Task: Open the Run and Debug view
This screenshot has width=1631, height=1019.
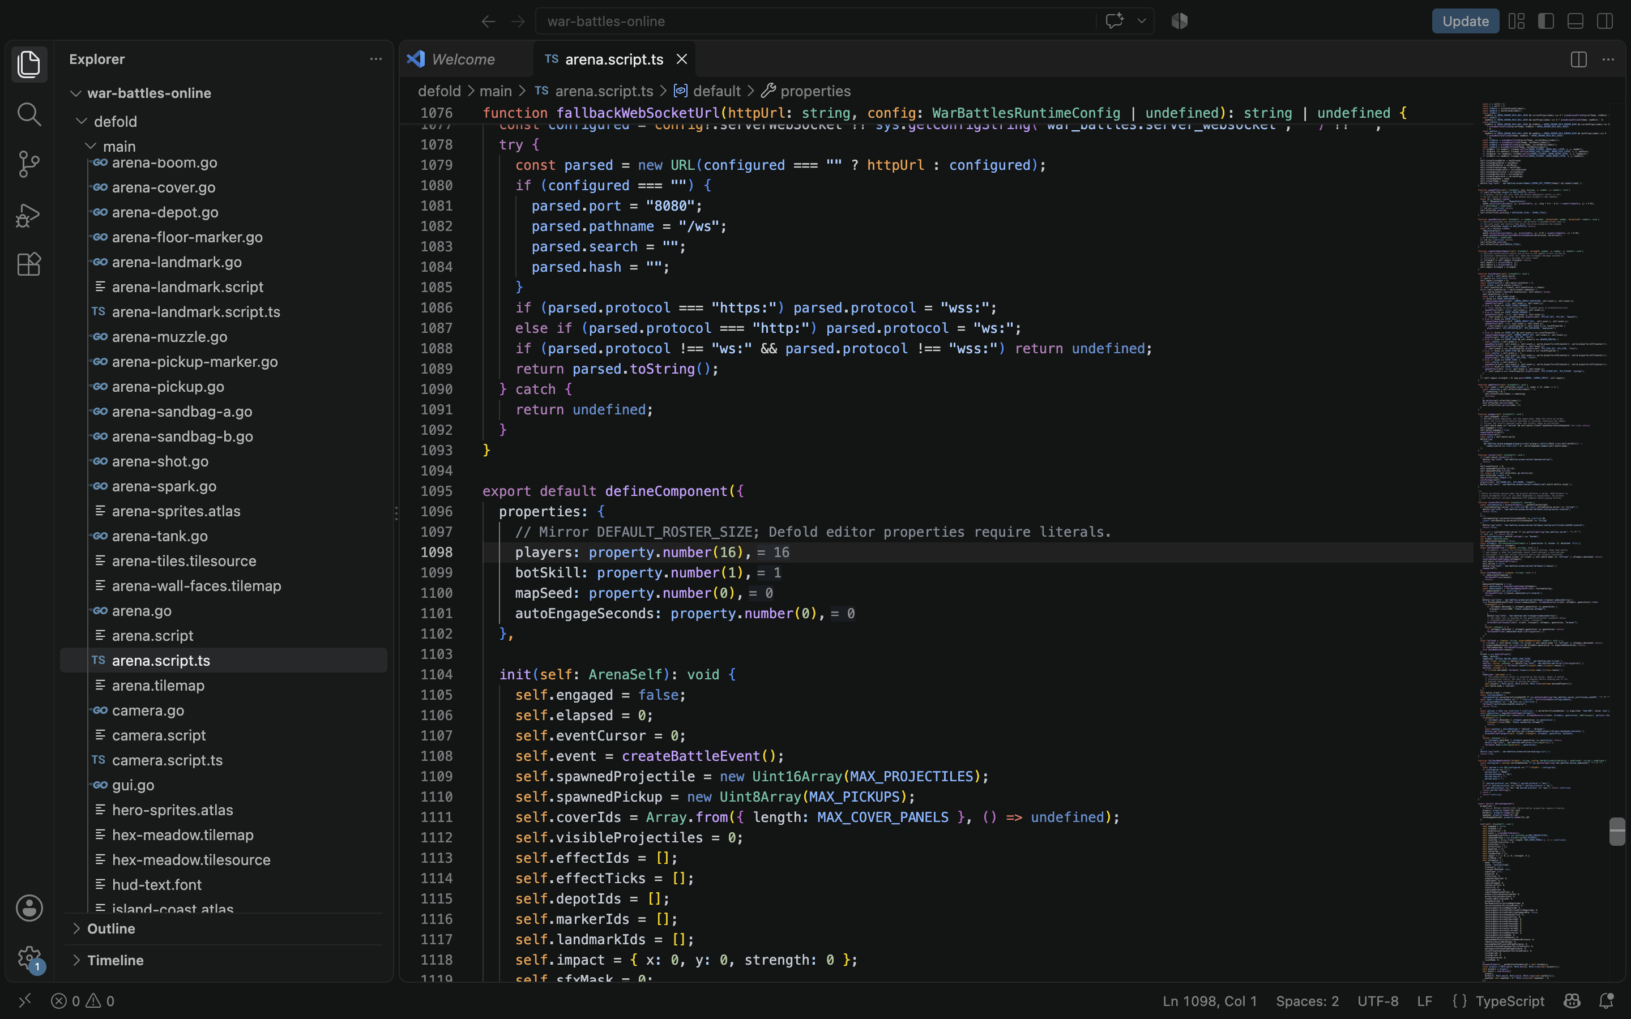Action: [x=29, y=215]
